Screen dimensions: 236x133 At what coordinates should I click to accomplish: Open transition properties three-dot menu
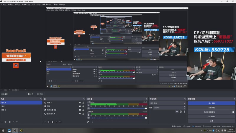point(184,112)
